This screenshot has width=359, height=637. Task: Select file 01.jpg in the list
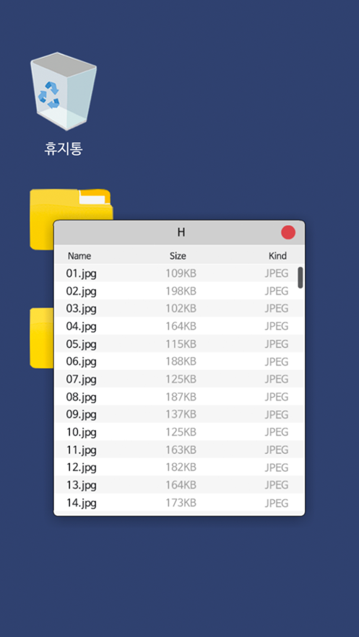point(179,273)
